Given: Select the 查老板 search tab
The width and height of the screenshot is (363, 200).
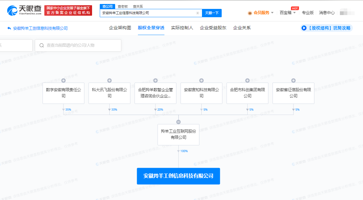Looking at the screenshot, I should coord(123,6).
